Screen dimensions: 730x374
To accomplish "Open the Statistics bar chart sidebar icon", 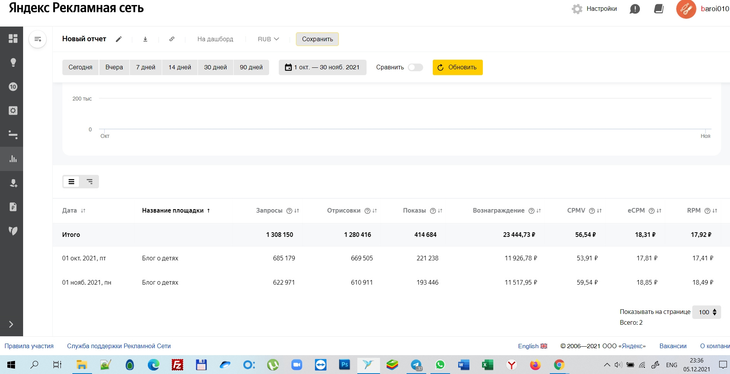I will pyautogui.click(x=13, y=159).
